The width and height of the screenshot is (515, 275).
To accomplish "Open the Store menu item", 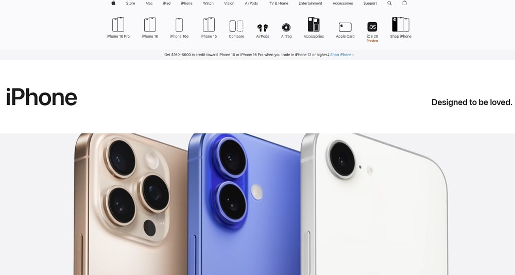I will click(x=131, y=3).
